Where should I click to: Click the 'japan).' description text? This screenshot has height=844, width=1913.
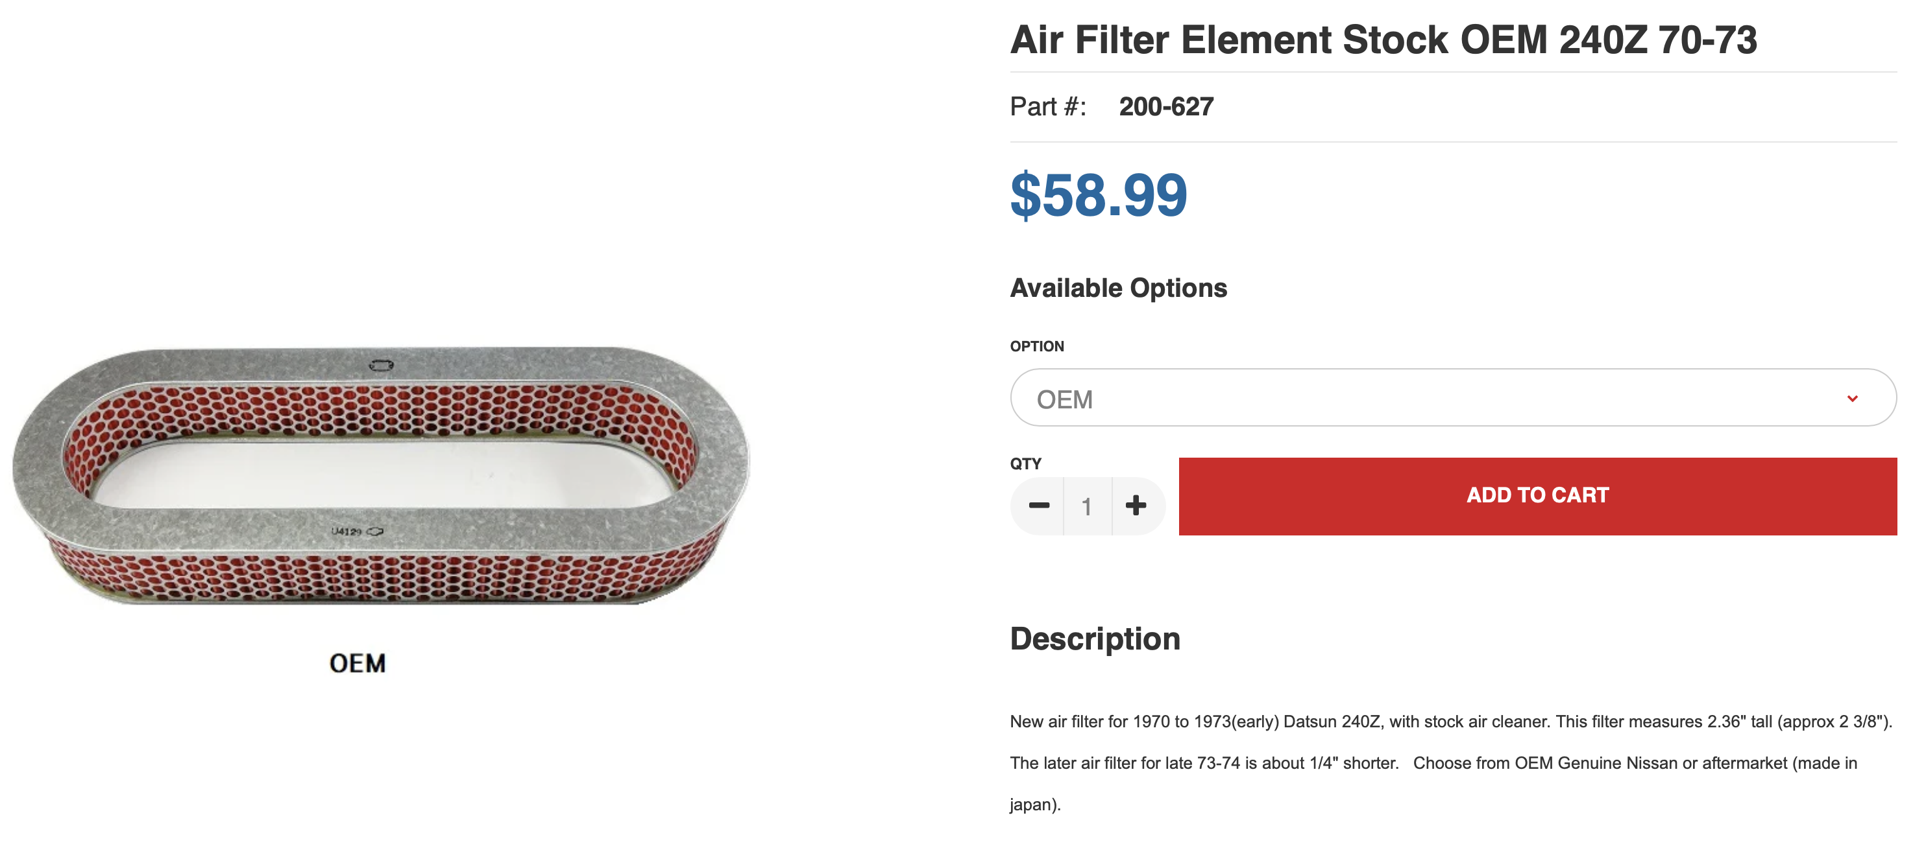[x=1035, y=804]
